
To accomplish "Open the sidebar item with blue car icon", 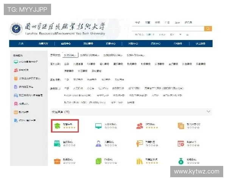I will tap(28, 95).
